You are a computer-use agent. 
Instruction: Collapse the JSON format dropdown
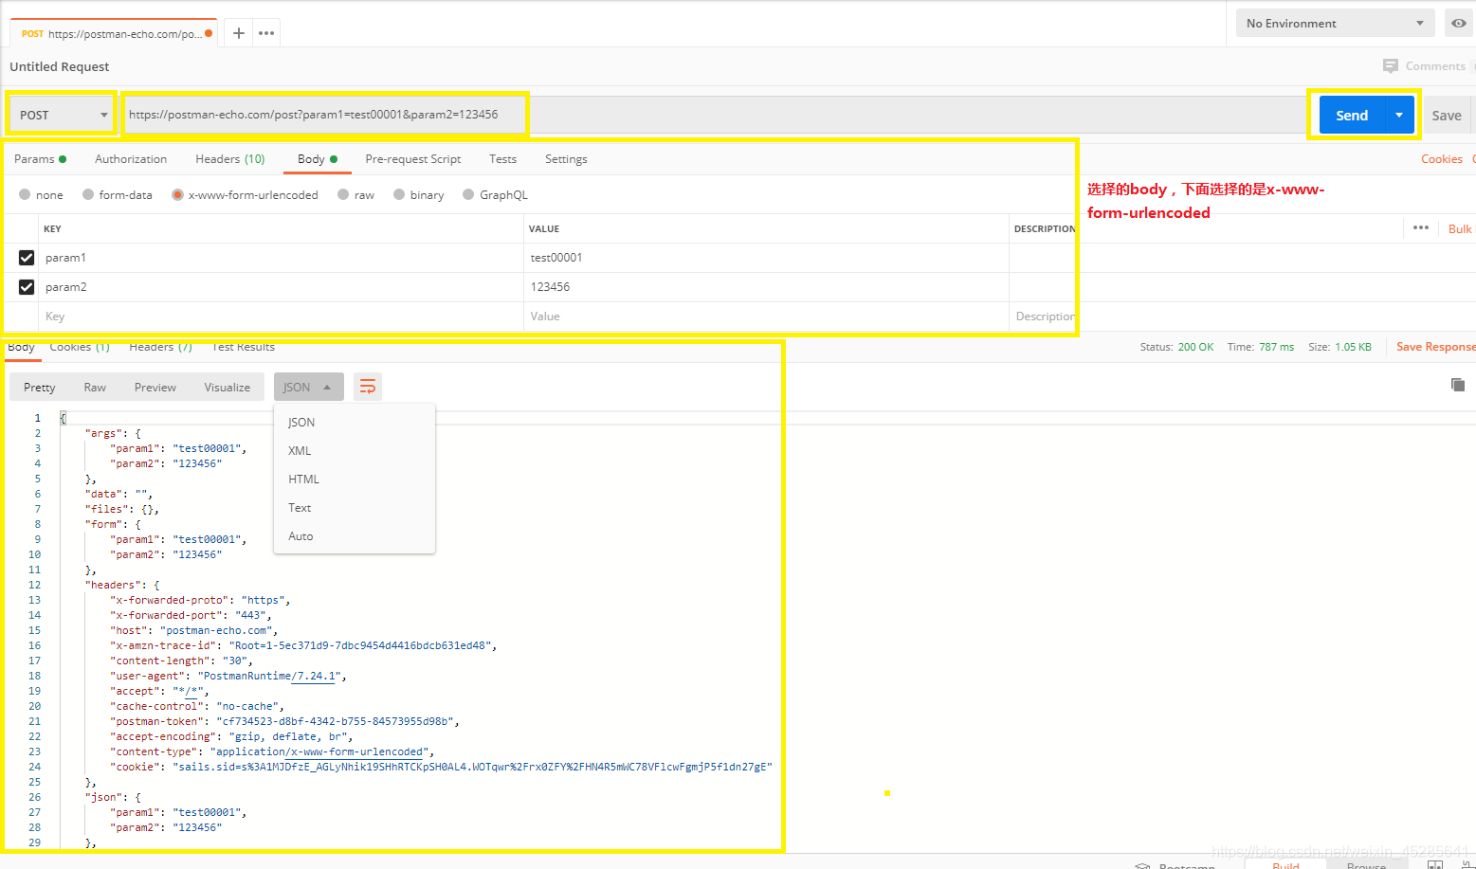(x=308, y=387)
